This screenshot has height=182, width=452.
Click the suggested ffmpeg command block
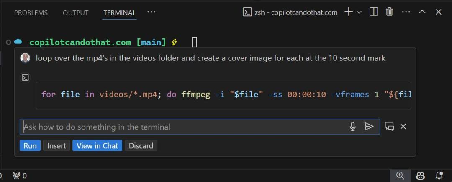(223, 96)
